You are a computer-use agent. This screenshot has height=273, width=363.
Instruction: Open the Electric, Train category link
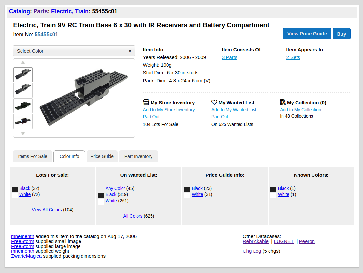[70, 11]
